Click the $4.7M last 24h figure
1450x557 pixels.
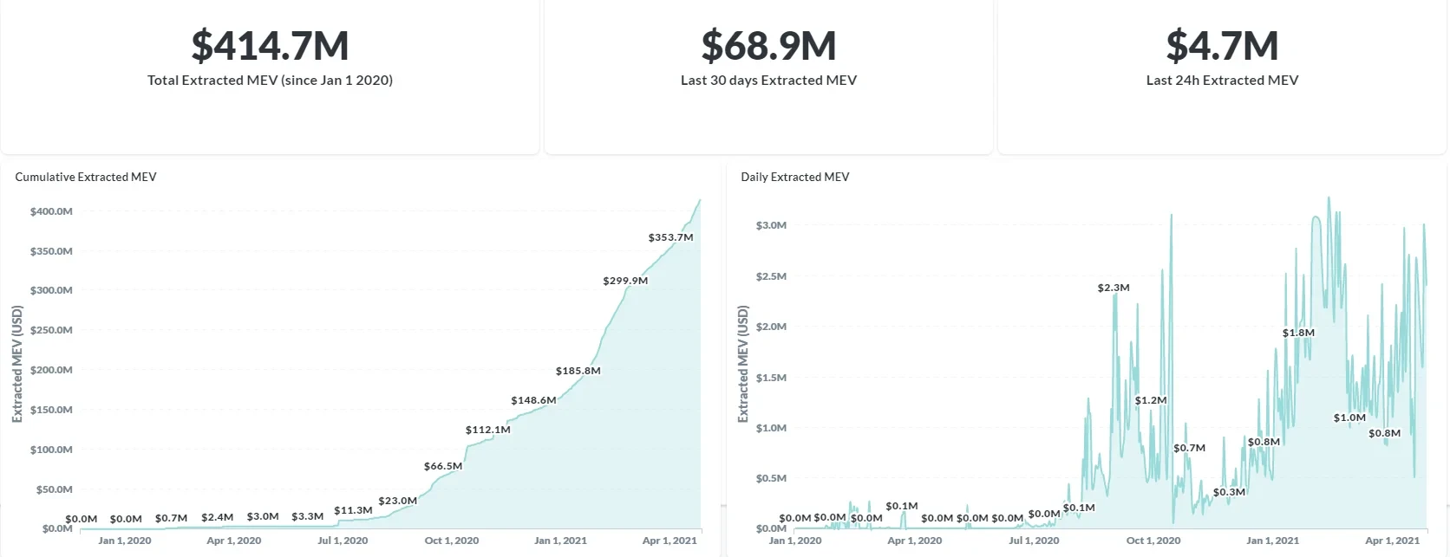pos(1222,46)
